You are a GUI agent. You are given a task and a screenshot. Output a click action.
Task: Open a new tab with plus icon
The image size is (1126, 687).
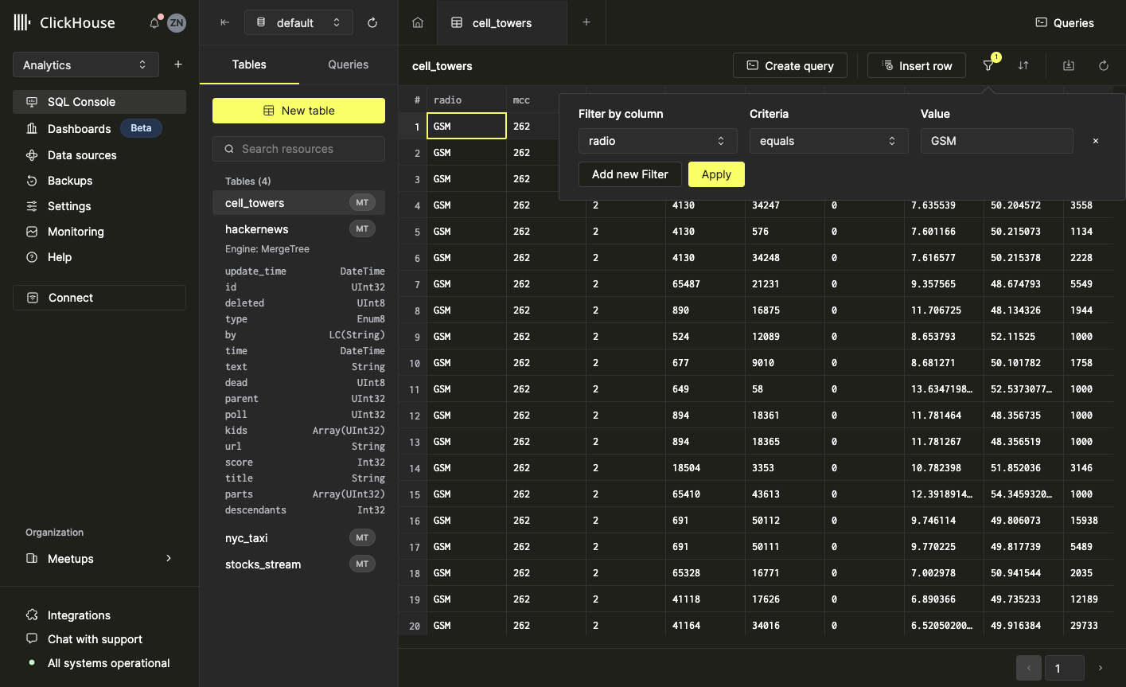click(x=586, y=22)
